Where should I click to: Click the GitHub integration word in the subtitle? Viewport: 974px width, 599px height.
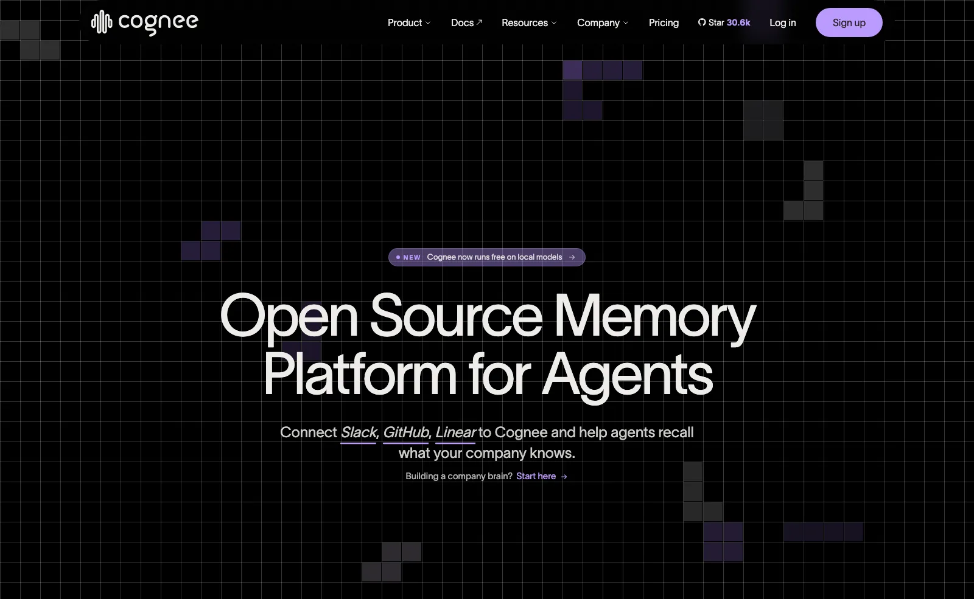tap(407, 432)
